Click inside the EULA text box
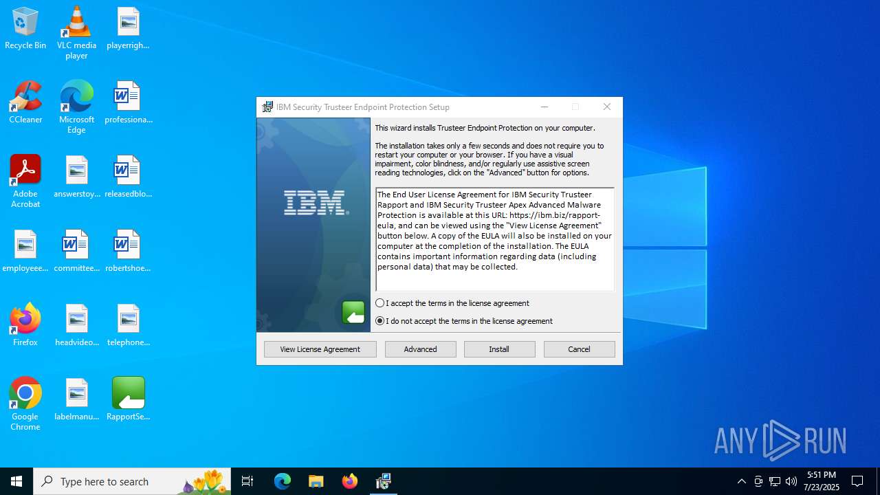880x495 pixels. coord(495,239)
